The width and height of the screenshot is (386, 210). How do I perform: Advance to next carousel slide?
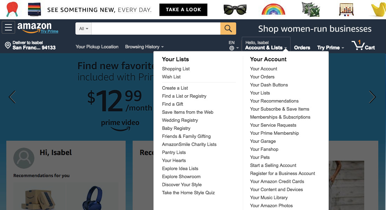click(x=372, y=97)
